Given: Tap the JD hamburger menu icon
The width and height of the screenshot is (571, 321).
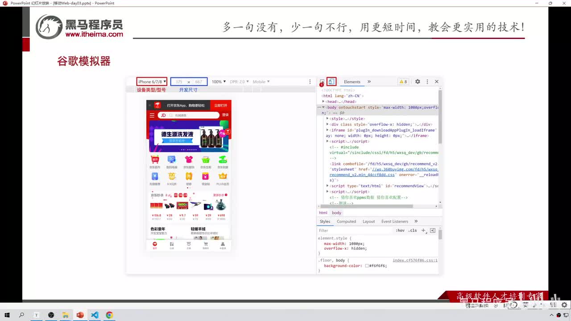Looking at the screenshot, I should click(152, 115).
